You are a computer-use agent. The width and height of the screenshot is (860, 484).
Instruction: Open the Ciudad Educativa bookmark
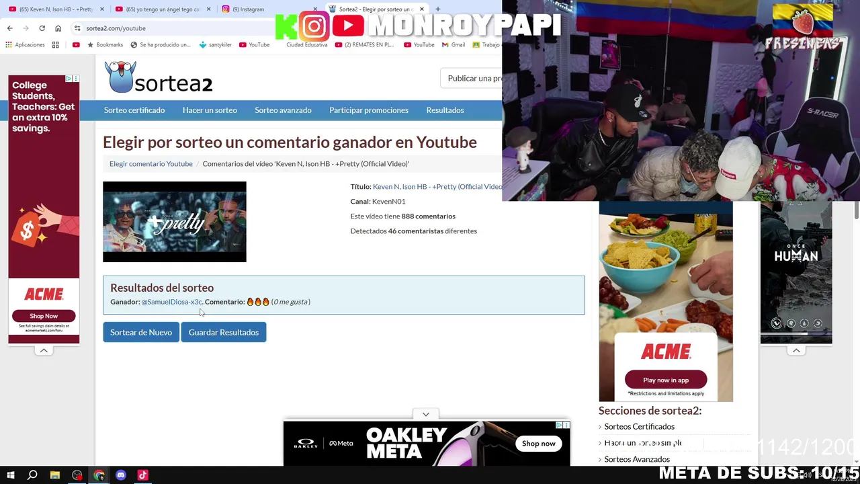click(306, 45)
